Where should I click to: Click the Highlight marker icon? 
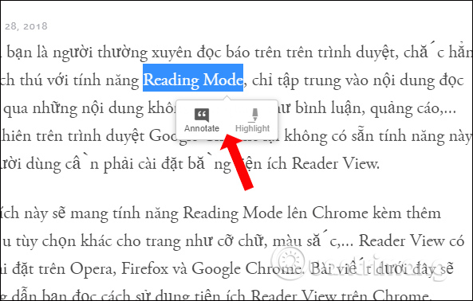pos(254,115)
